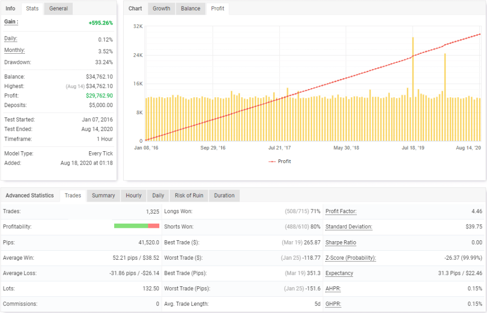Select the Trades tab
The height and width of the screenshot is (313, 487).
click(x=72, y=195)
